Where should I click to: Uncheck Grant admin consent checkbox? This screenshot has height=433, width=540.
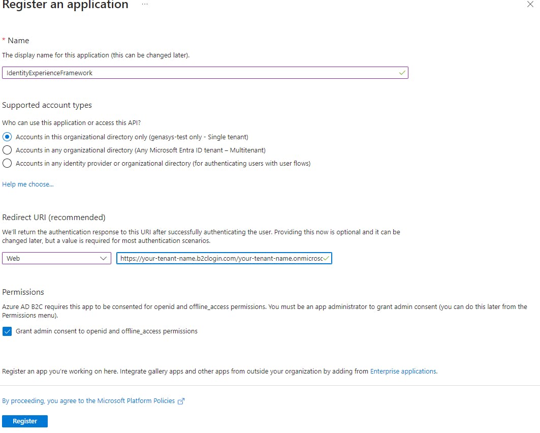tap(7, 331)
